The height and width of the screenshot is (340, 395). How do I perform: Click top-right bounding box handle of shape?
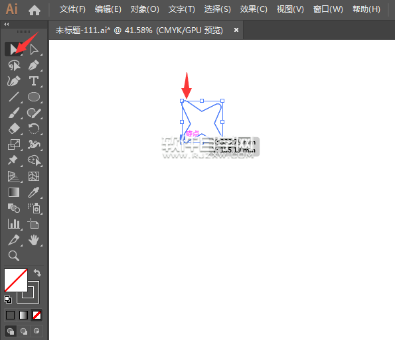pos(222,101)
